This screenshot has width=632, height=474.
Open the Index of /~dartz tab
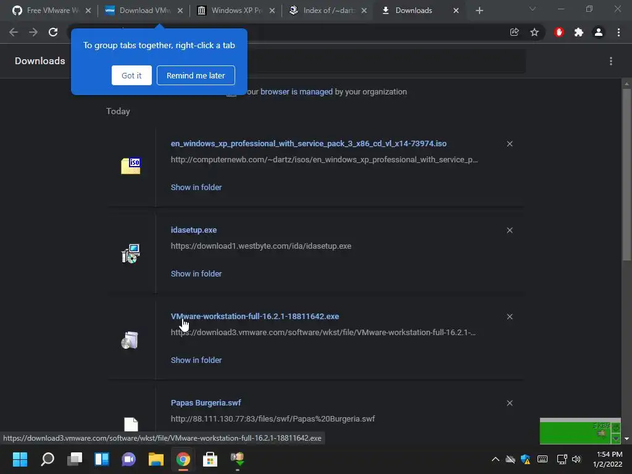[x=328, y=10]
